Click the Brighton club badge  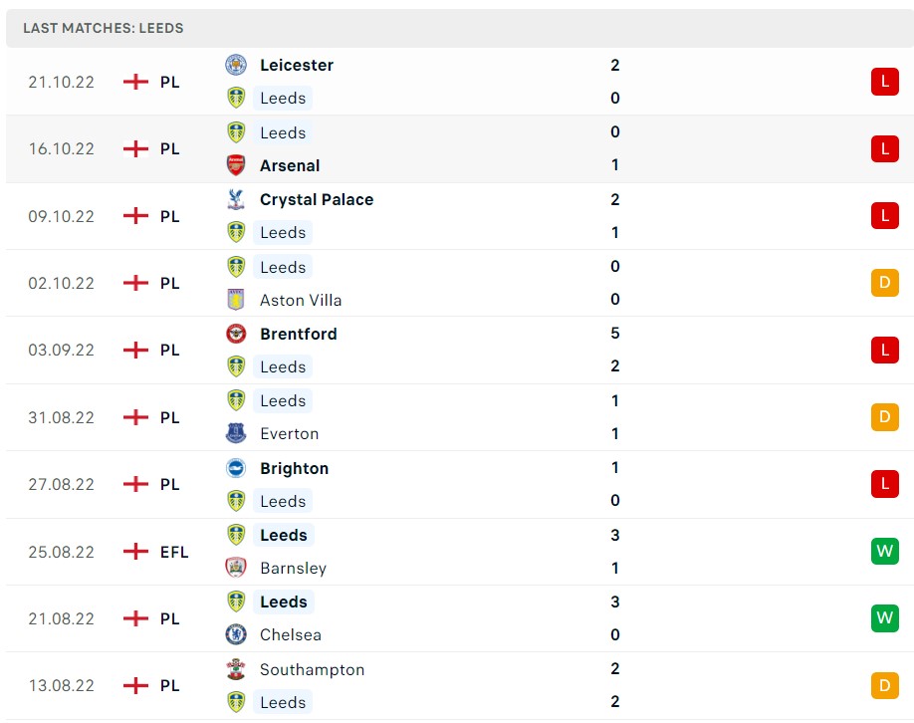pos(236,468)
